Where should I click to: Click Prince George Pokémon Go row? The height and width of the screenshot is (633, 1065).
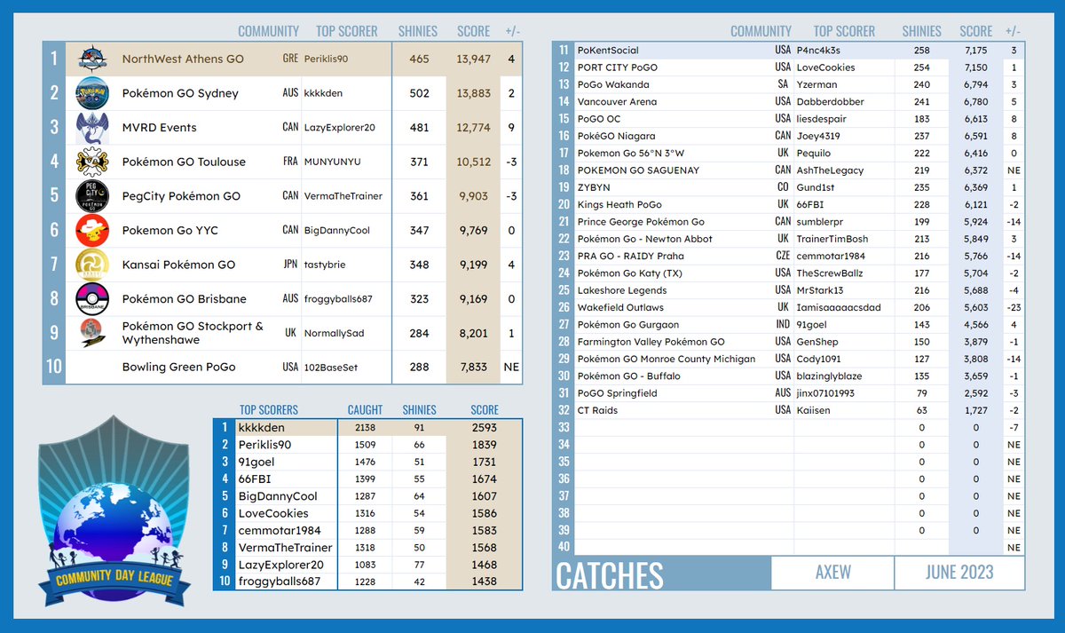tap(798, 222)
